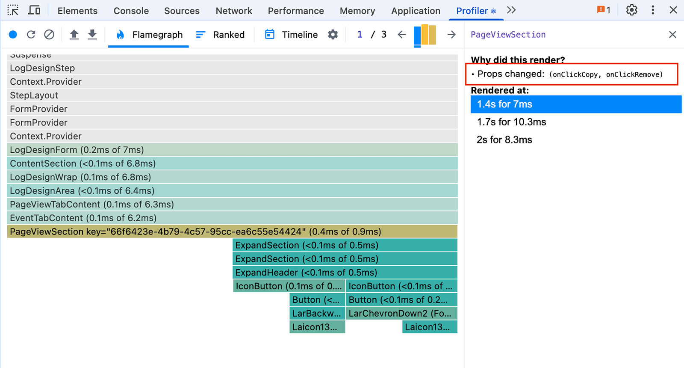
Task: Select the LarChevronDown2 flamegraph bar
Action: [x=401, y=314]
